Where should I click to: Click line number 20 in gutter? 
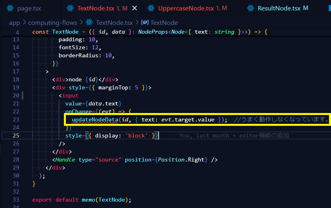pos(16,95)
